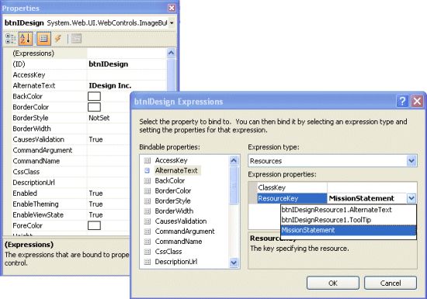Click the icon beside BackColor in bindable list
Screen dimensions: 427x299
tap(147, 181)
